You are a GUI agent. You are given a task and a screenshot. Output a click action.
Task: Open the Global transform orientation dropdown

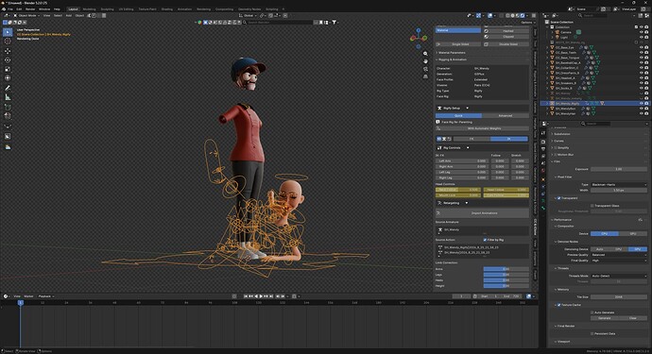coord(248,15)
